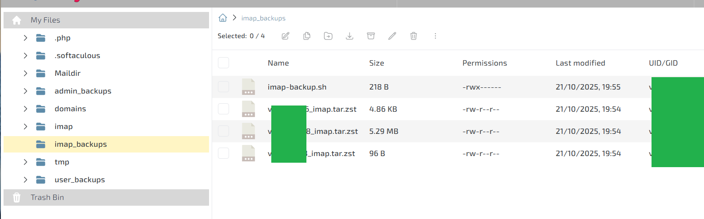Click the move-to-folder toolbar icon

(328, 36)
